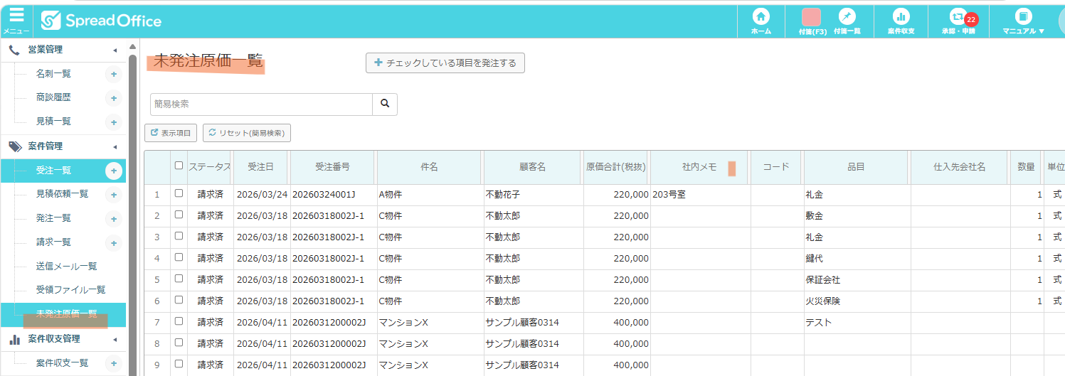Click チェックしている項目を発注する button
This screenshot has width=1065, height=376.
click(x=445, y=63)
